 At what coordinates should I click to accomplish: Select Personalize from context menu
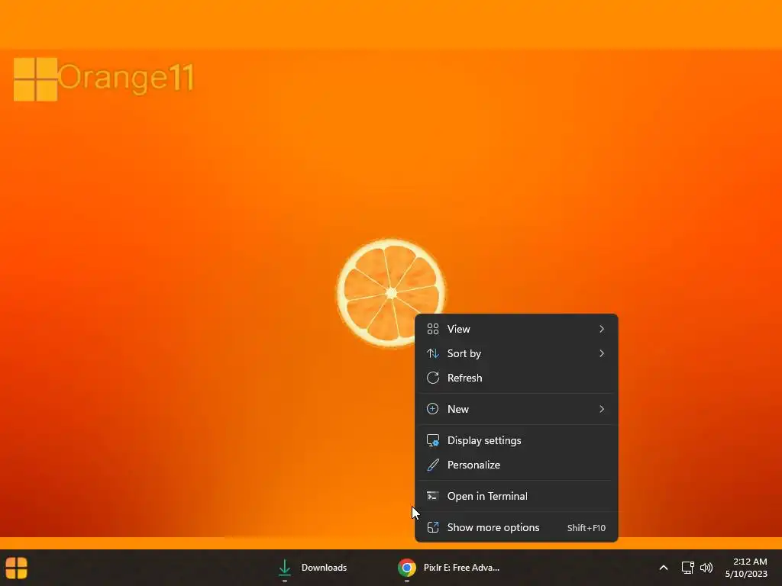(516, 465)
